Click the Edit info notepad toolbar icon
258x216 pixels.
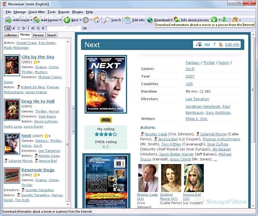pos(128,20)
